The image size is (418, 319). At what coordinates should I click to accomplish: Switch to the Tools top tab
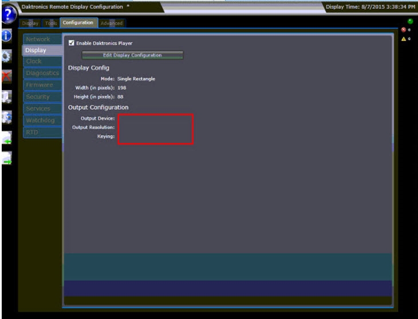pyautogui.click(x=50, y=23)
